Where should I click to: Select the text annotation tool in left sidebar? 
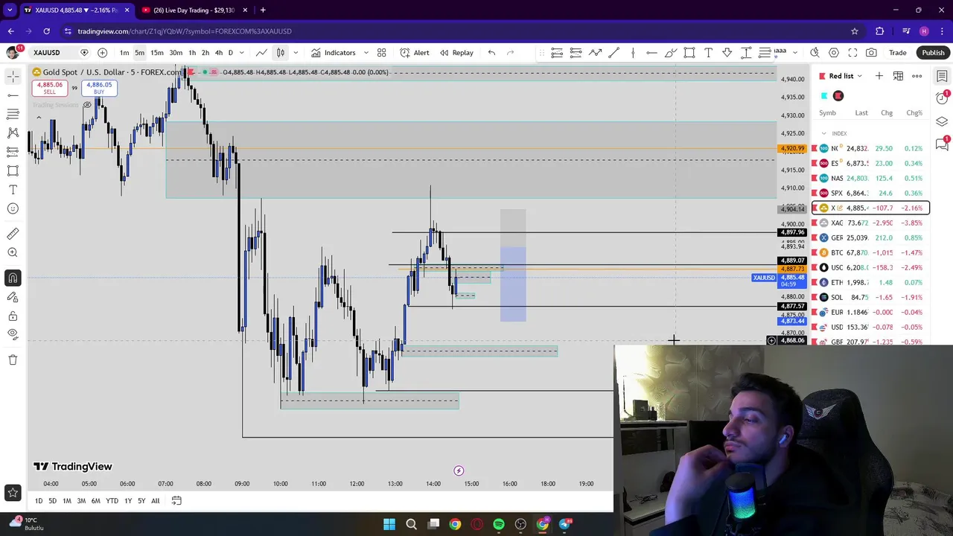coord(13,190)
